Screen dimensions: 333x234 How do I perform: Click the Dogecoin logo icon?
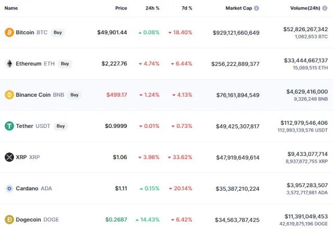[9, 219]
